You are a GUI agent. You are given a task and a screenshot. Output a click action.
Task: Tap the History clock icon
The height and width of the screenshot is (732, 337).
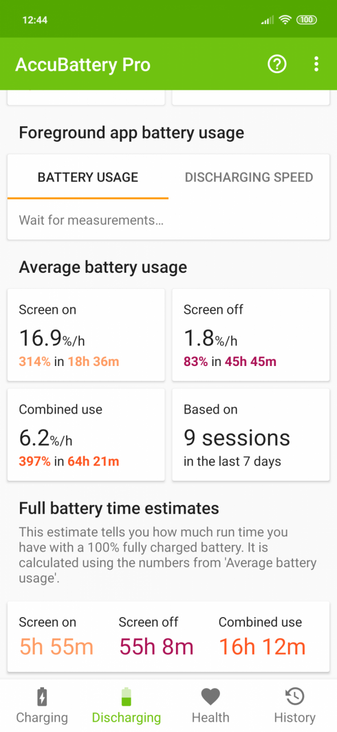click(x=295, y=697)
